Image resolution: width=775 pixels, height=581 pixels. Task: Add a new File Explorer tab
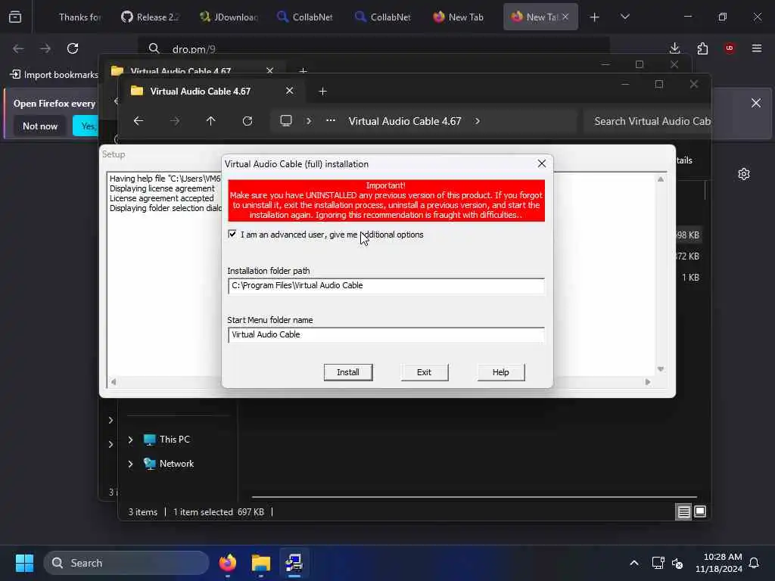322,92
